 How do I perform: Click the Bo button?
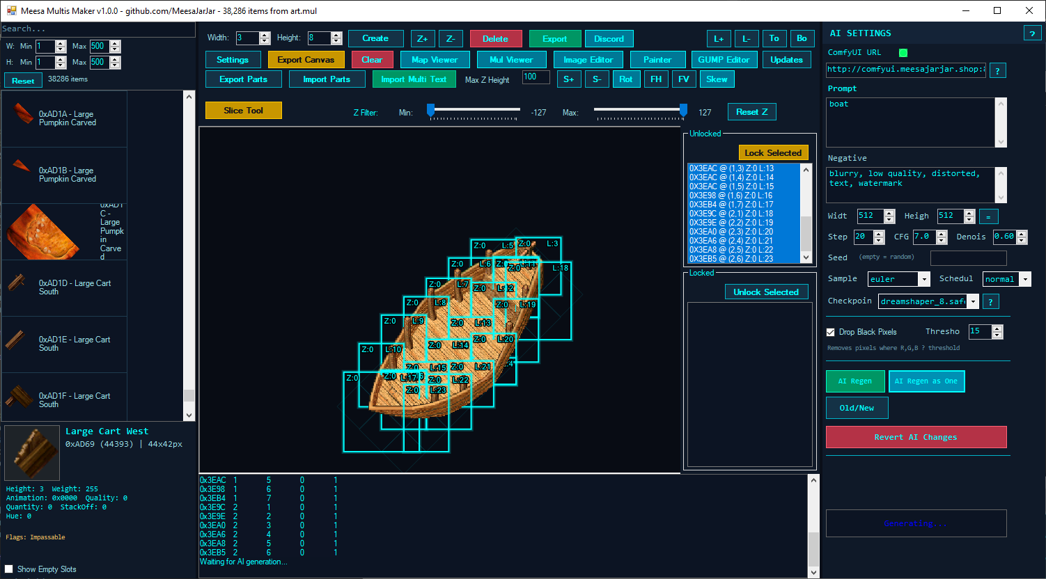point(802,38)
